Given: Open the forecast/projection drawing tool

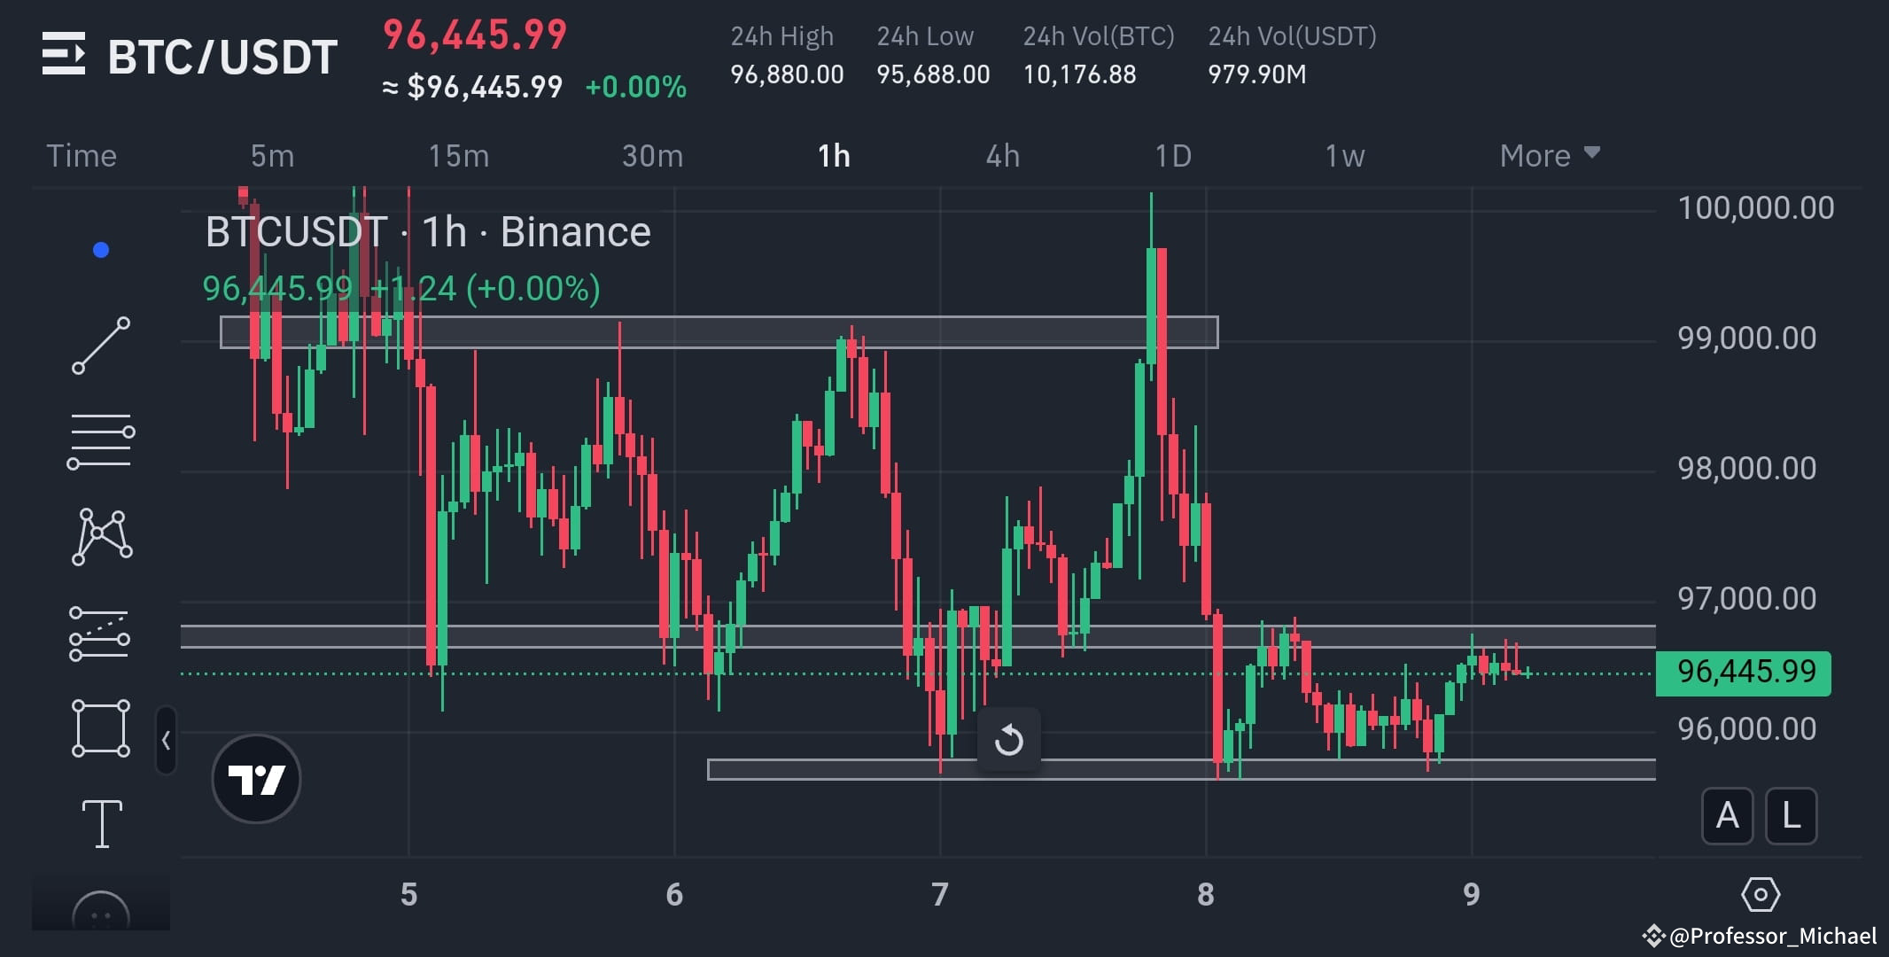Looking at the screenshot, I should [101, 634].
